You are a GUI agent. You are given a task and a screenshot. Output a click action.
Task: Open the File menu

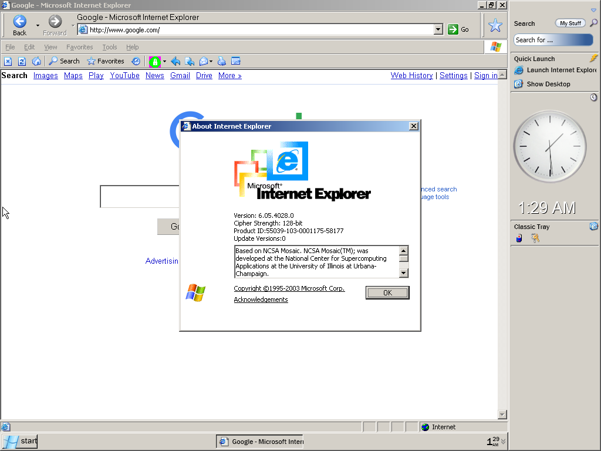coord(10,47)
